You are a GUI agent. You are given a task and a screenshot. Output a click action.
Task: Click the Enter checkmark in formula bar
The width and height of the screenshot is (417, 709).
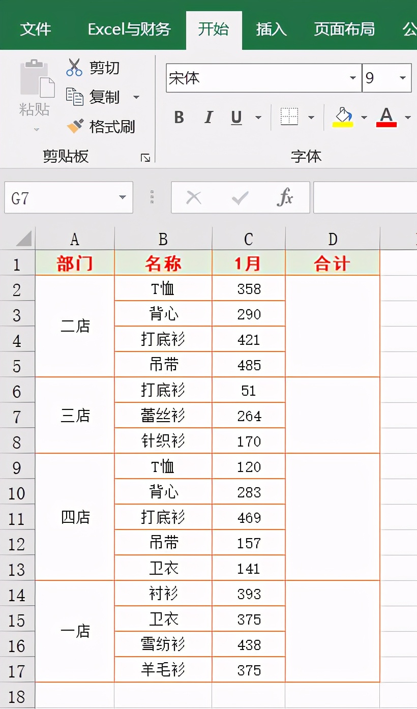pos(238,197)
